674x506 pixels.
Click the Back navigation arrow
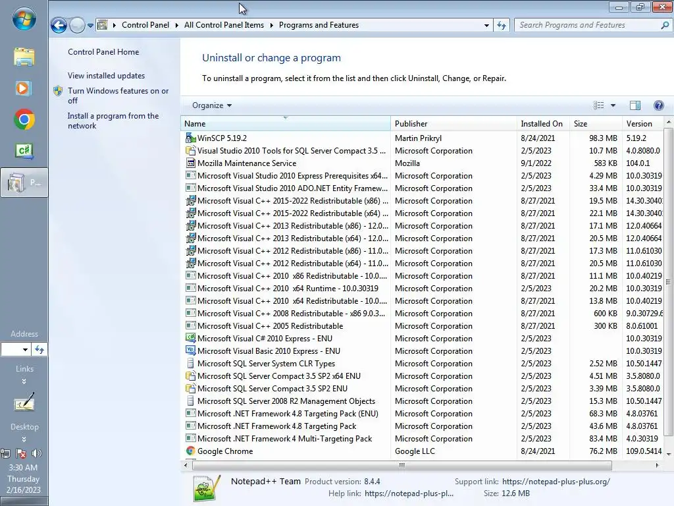point(59,26)
